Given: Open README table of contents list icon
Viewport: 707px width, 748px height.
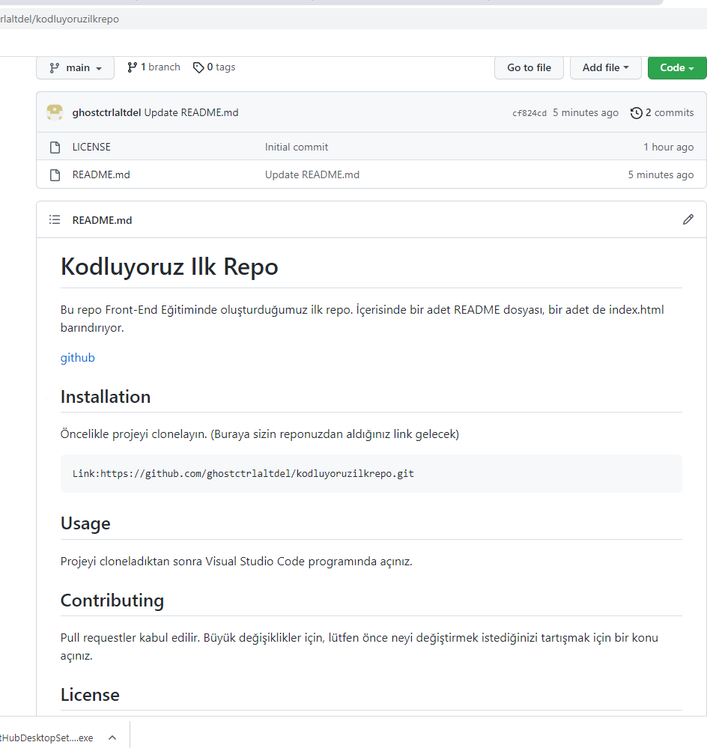Looking at the screenshot, I should pos(55,220).
